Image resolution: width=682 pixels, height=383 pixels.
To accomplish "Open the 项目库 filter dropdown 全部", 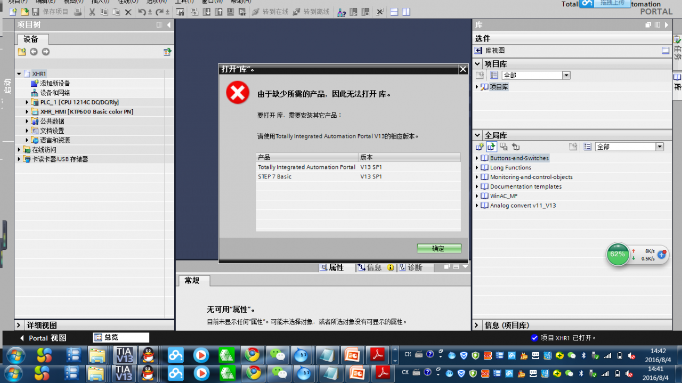I will [566, 76].
